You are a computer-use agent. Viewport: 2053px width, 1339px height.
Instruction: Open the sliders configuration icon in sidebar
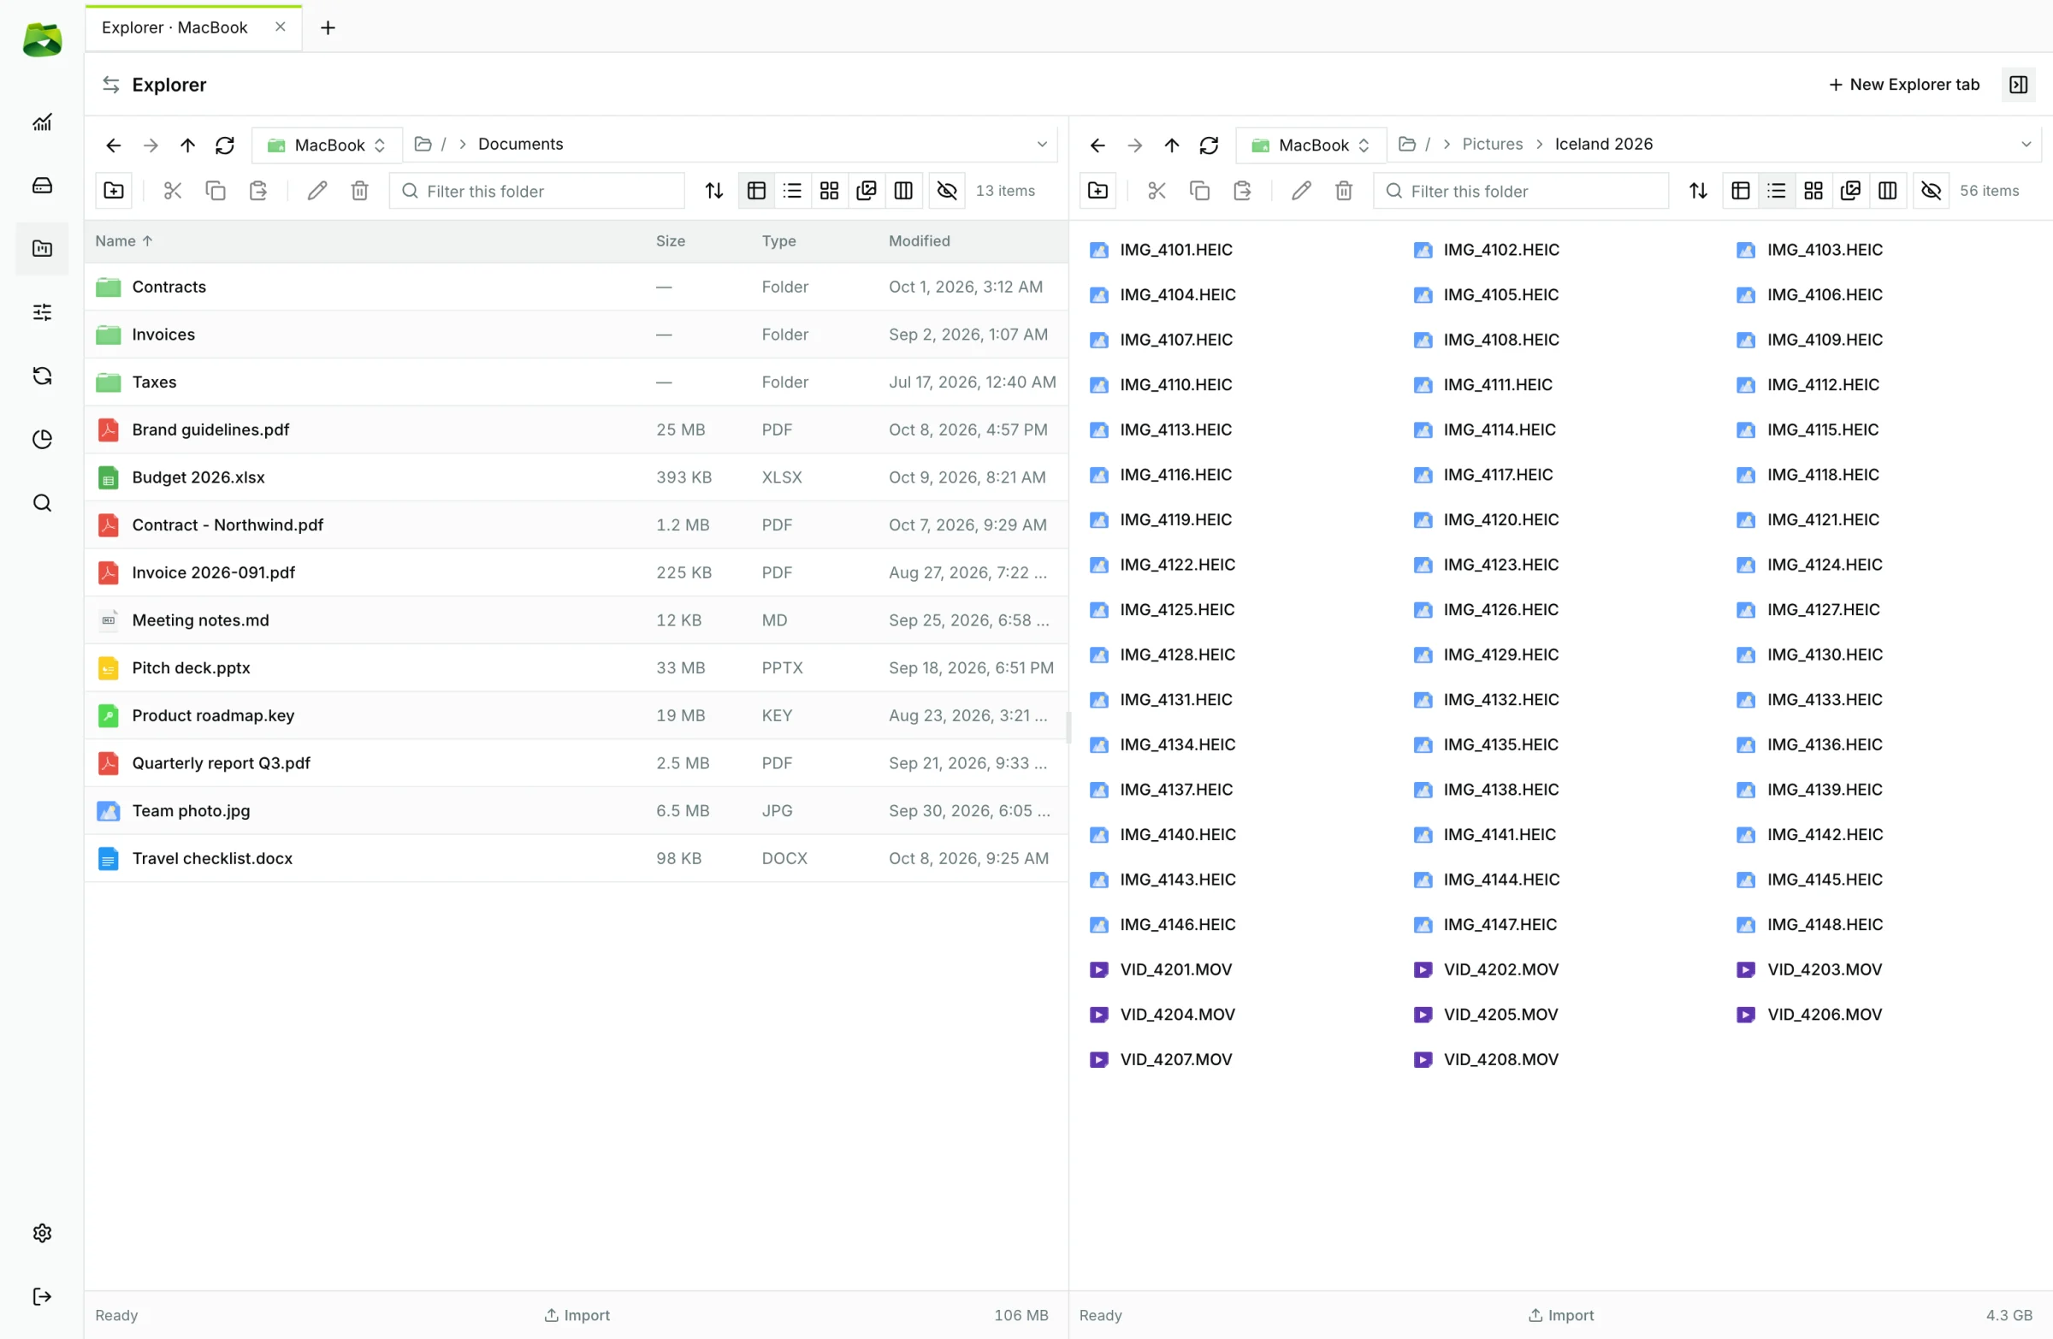(x=42, y=312)
